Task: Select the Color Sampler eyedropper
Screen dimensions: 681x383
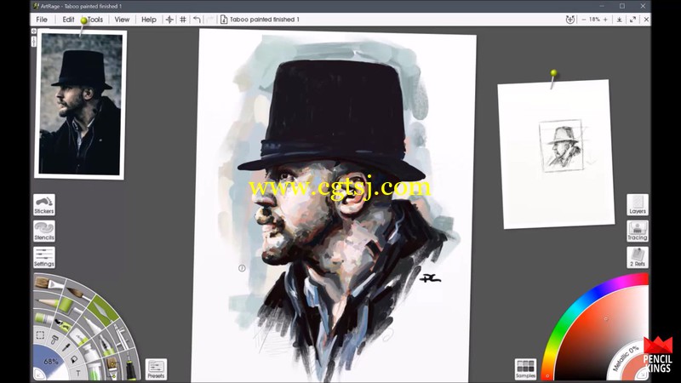Action: click(66, 347)
